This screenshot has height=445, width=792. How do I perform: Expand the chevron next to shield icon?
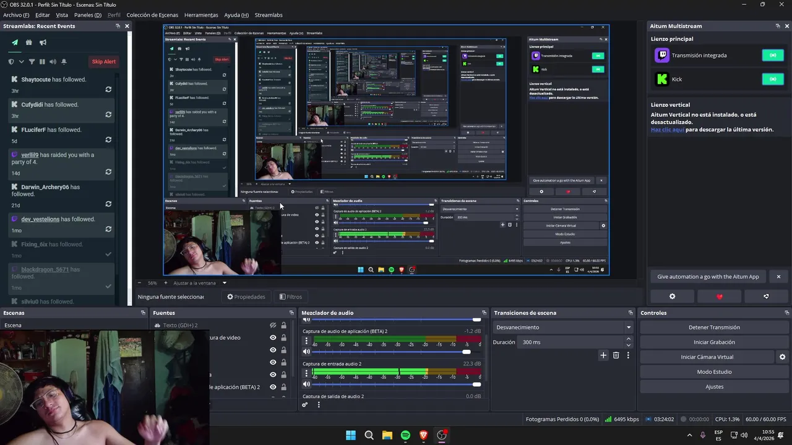pyautogui.click(x=22, y=62)
